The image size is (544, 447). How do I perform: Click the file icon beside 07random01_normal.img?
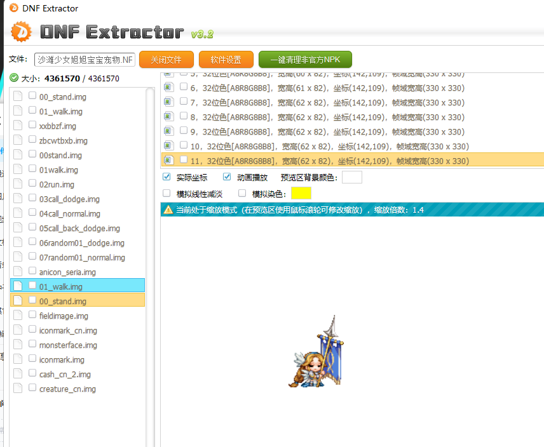pos(18,257)
